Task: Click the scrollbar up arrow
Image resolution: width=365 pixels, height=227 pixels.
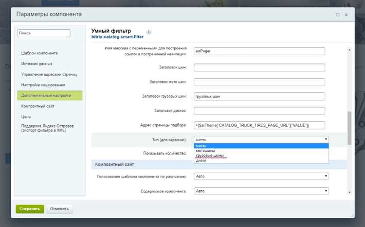Action: (349, 49)
